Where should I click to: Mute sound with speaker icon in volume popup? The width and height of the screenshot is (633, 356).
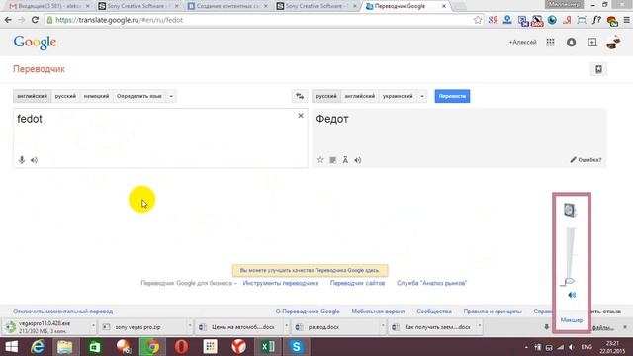(x=572, y=295)
